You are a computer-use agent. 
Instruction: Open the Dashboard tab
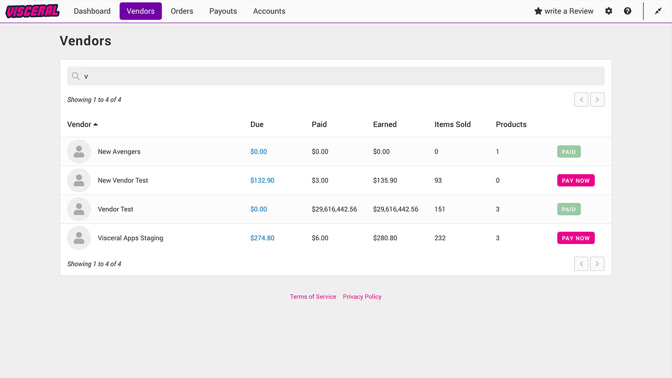pos(92,11)
